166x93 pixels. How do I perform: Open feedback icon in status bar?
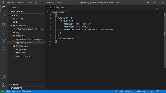click(x=158, y=91)
